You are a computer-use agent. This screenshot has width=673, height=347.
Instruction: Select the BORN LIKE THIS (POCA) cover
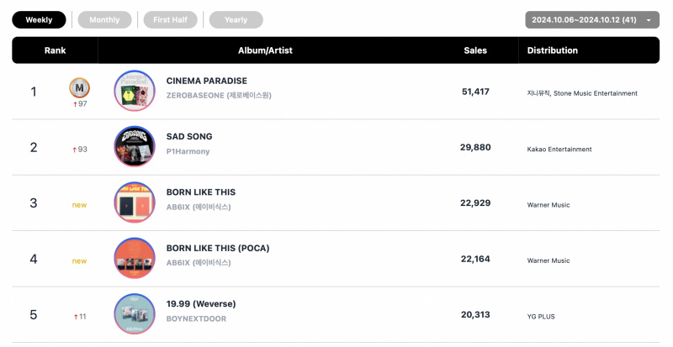pyautogui.click(x=135, y=258)
